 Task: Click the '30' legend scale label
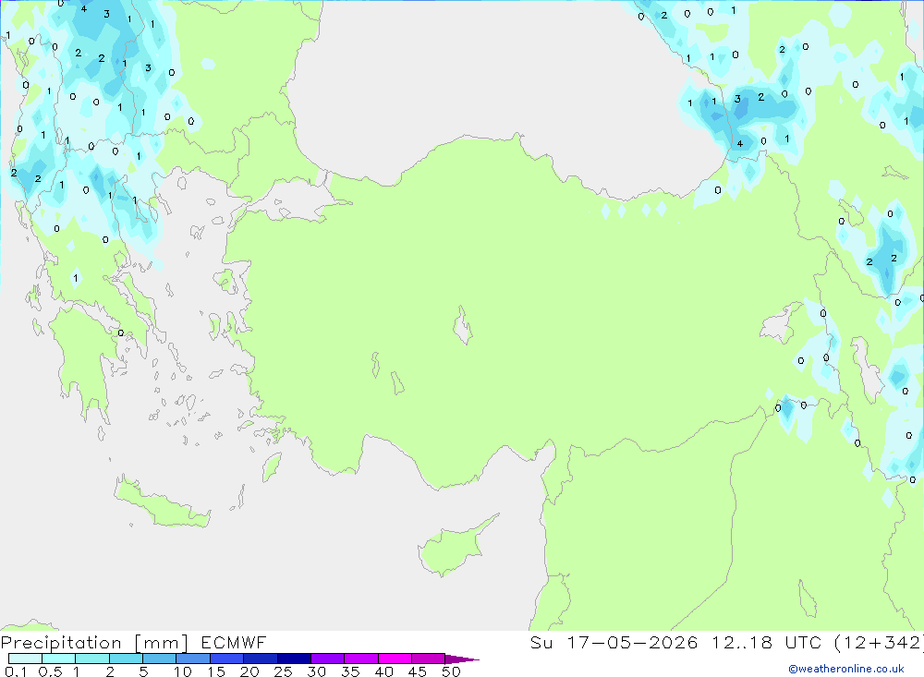pos(317,671)
